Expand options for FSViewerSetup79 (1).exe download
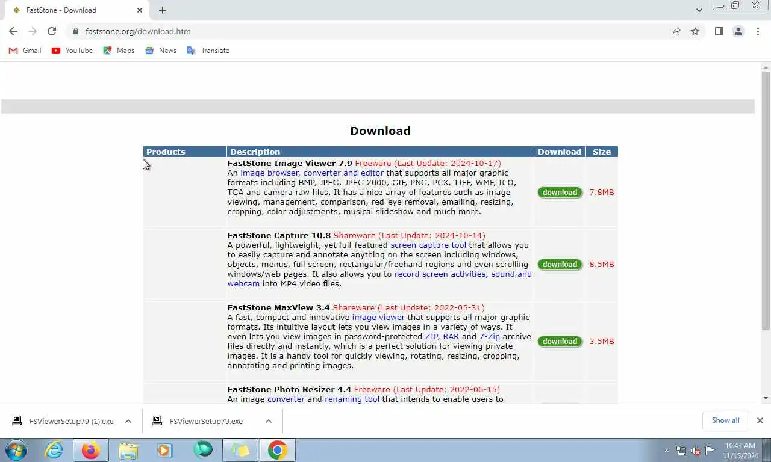 pyautogui.click(x=128, y=421)
